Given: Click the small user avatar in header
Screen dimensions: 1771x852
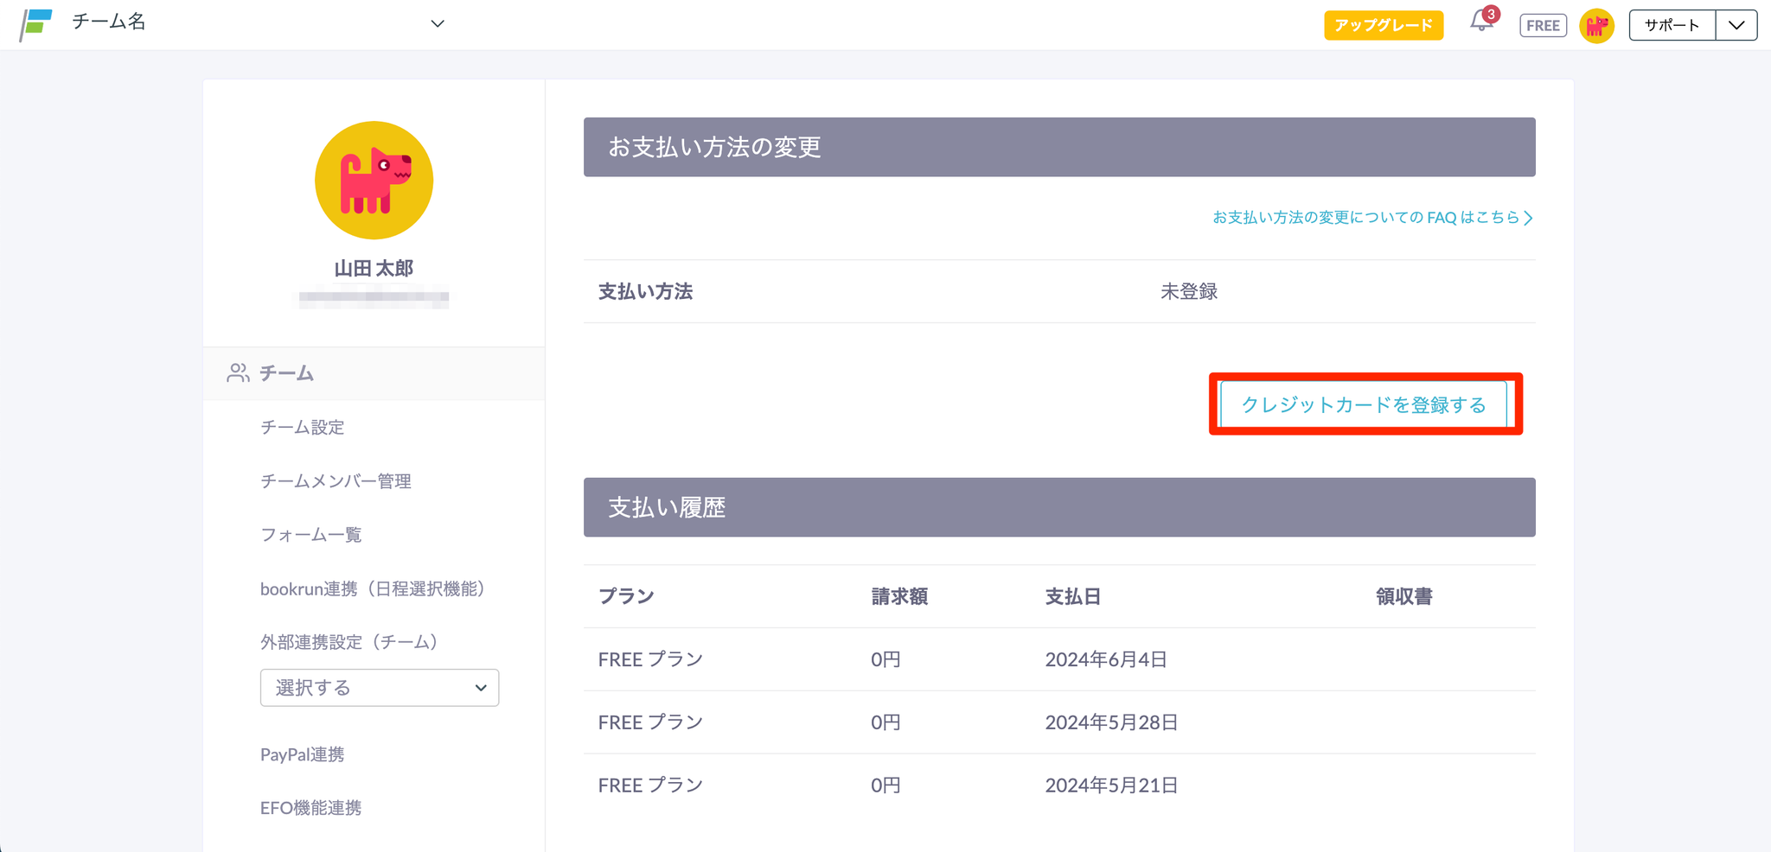Looking at the screenshot, I should pyautogui.click(x=1596, y=25).
